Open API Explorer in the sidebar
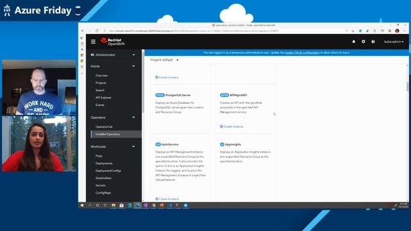Viewport: 411px width, 231px height. click(x=103, y=98)
